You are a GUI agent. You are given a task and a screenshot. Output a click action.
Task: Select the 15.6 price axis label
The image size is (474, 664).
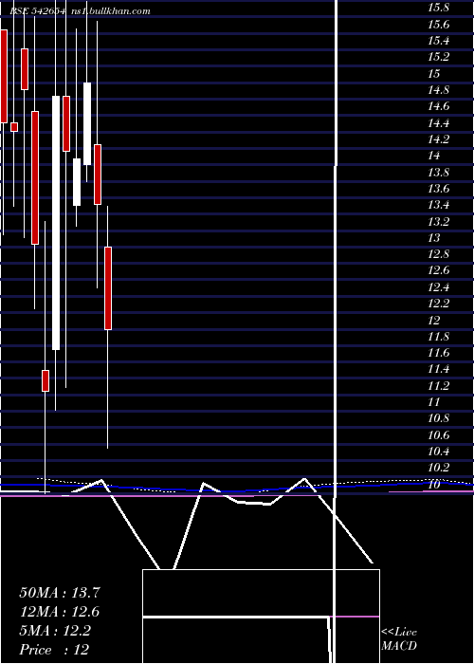tap(438, 24)
